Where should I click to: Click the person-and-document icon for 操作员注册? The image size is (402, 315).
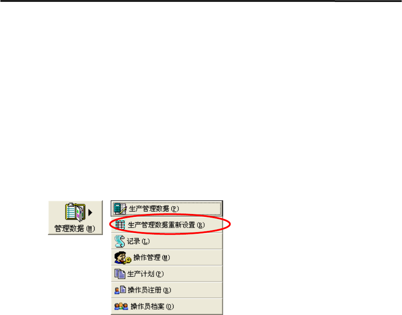click(x=120, y=290)
